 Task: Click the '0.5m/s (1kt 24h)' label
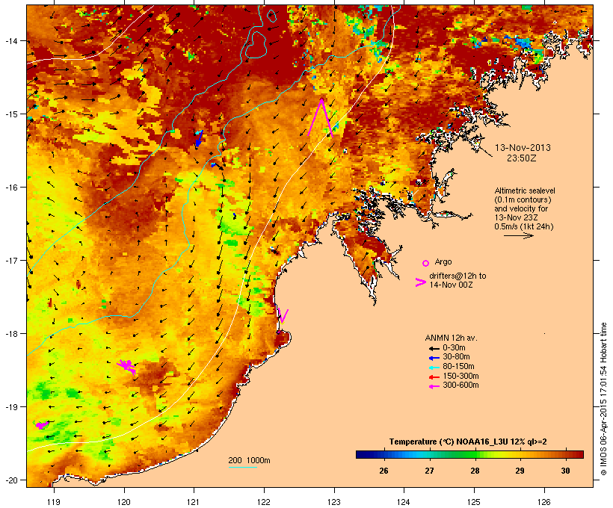pos(524,226)
